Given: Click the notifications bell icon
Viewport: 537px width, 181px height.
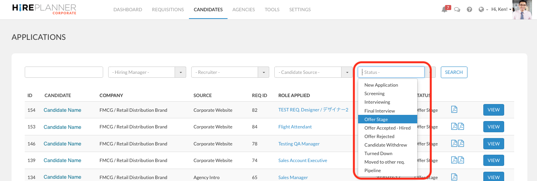Looking at the screenshot, I should pyautogui.click(x=444, y=10).
